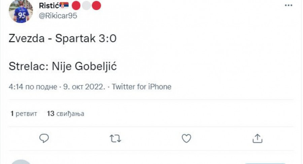303x164 pixels.
Task: Share the tweet via the upload icon
Action: 257,138
